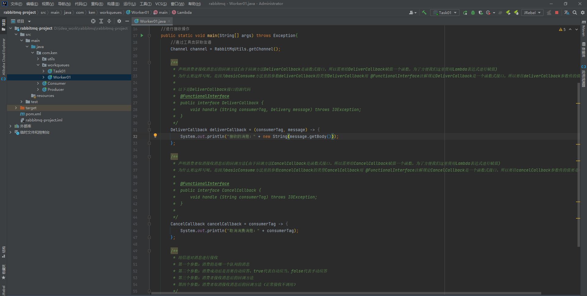This screenshot has height=296, width=587.
Task: Open the JRebel dropdown
Action: click(x=532, y=13)
